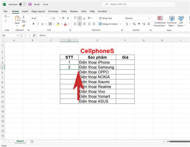This screenshot has width=190, height=147.
Task: Switch to the View tab
Action: pyautogui.click(x=84, y=11)
